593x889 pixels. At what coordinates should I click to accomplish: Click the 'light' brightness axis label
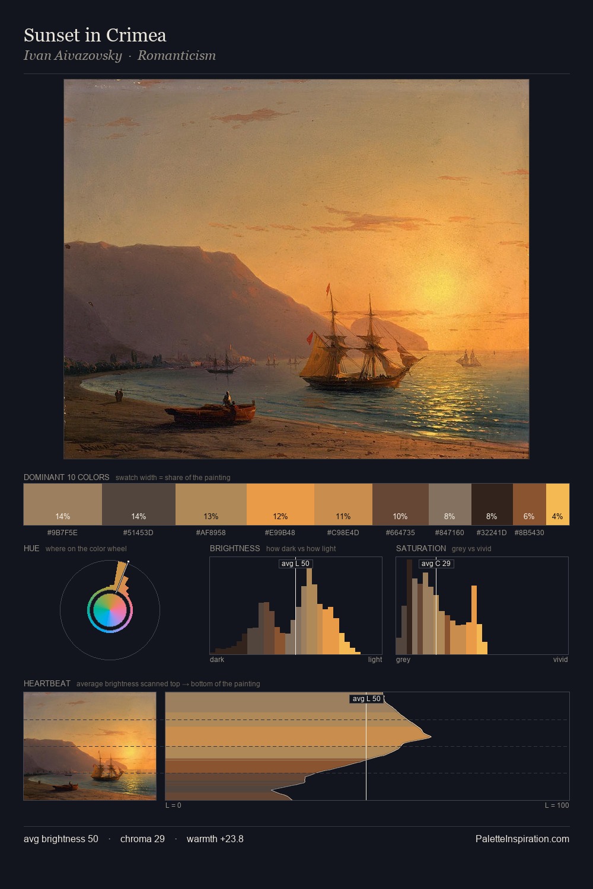coord(375,659)
